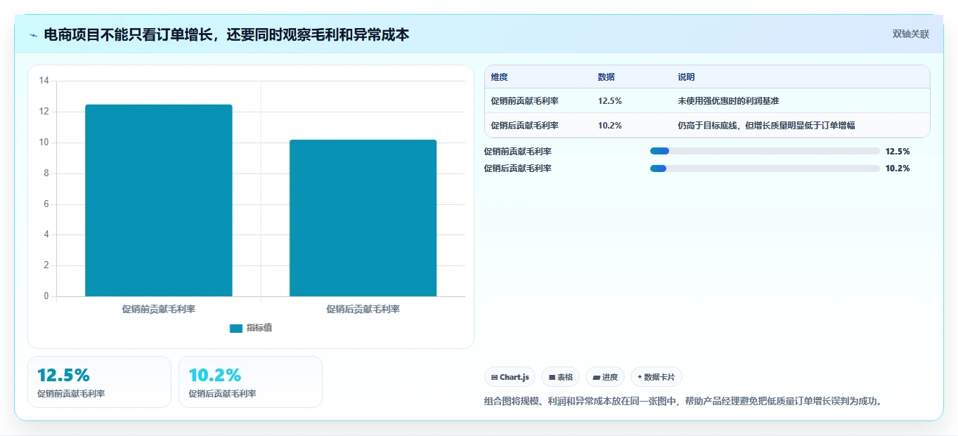
Task: Click the 促销后贡献毛利率 progress bar
Action: tap(765, 169)
